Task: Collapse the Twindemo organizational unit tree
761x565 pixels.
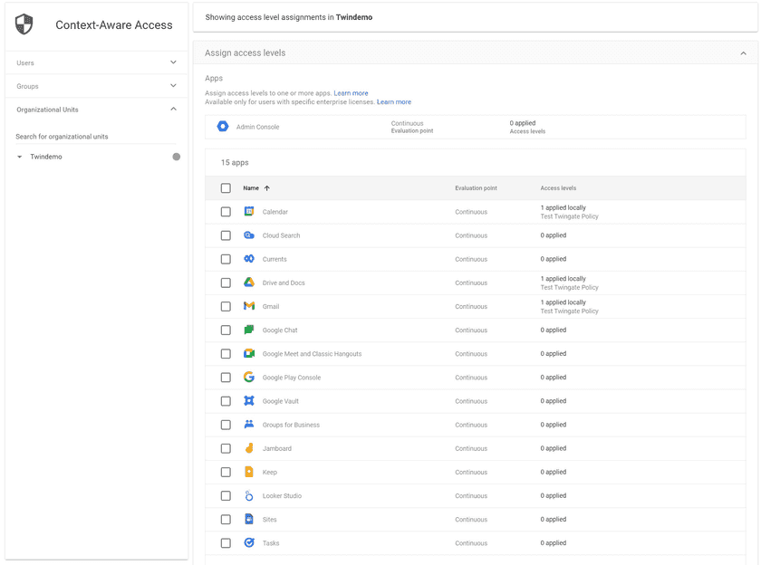Action: pyautogui.click(x=20, y=158)
